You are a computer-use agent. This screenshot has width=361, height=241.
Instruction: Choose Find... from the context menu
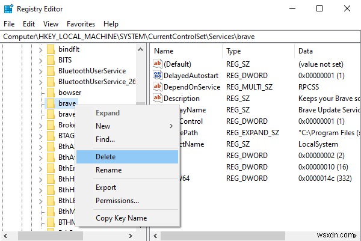click(x=127, y=139)
